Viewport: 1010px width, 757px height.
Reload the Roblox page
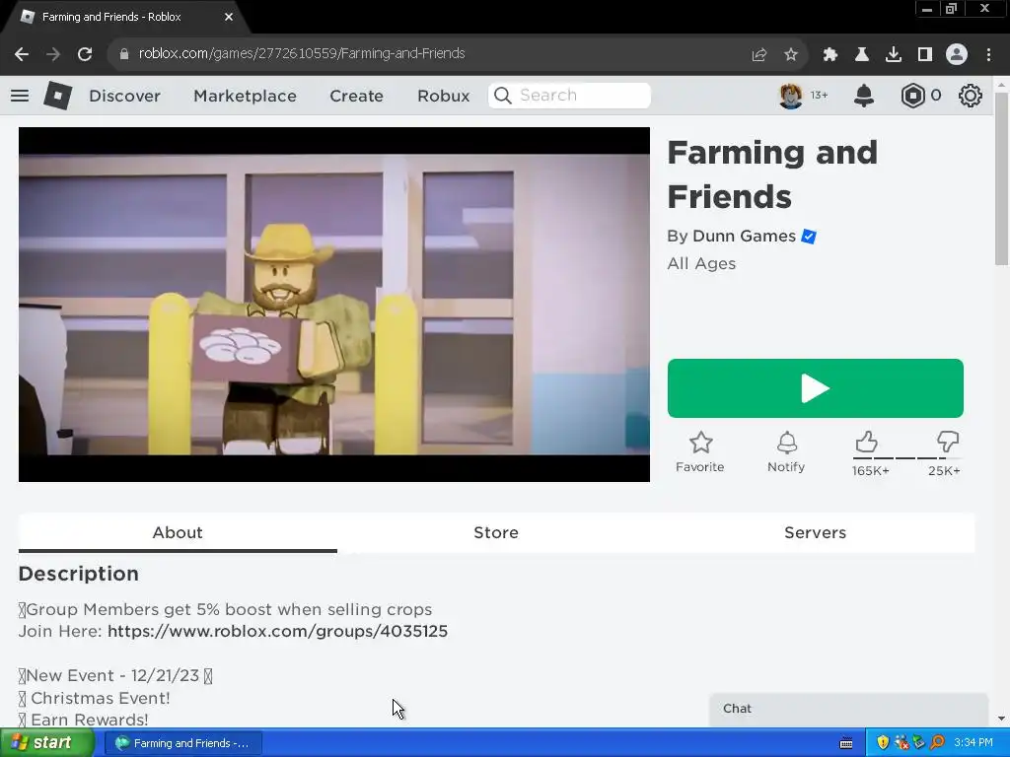[x=85, y=54]
